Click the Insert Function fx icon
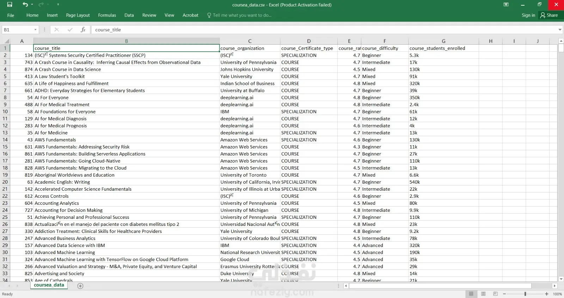The height and width of the screenshot is (298, 564). (83, 30)
